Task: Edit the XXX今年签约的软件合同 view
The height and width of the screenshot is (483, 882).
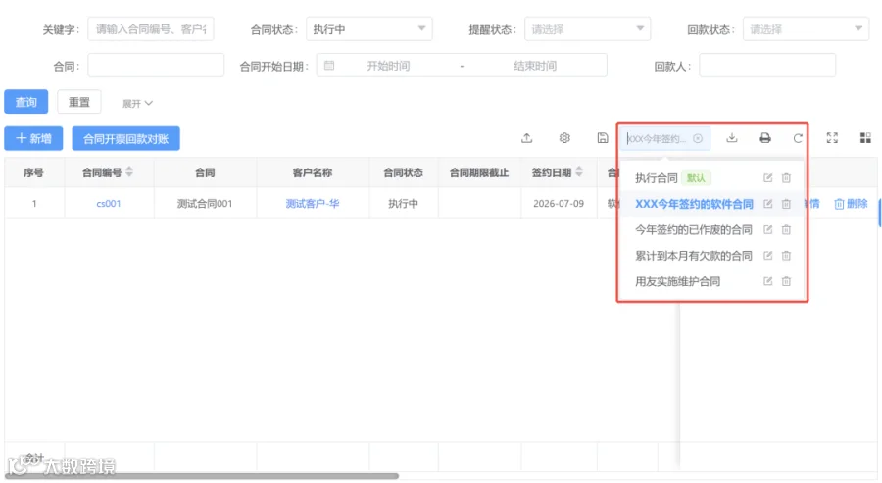Action: [767, 204]
